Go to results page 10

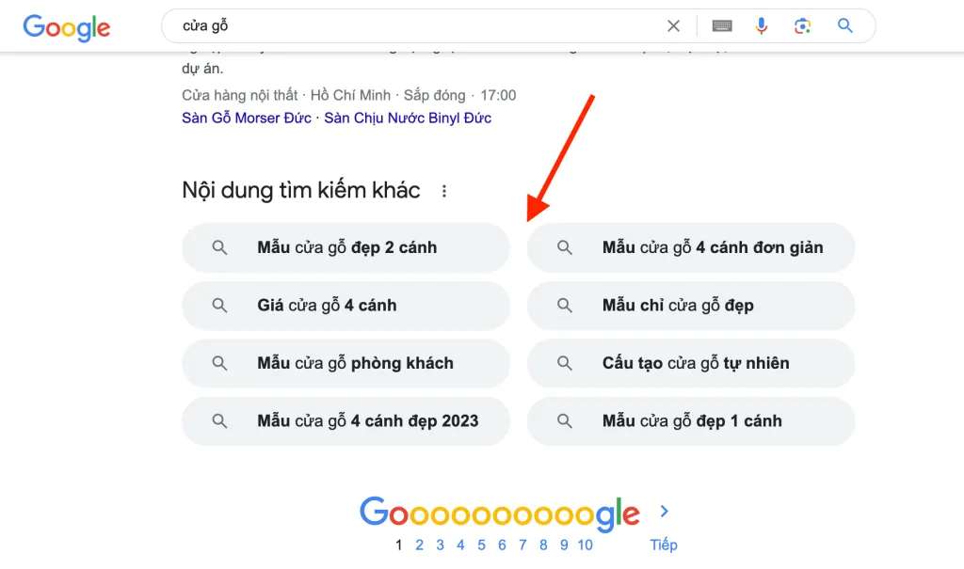click(586, 545)
